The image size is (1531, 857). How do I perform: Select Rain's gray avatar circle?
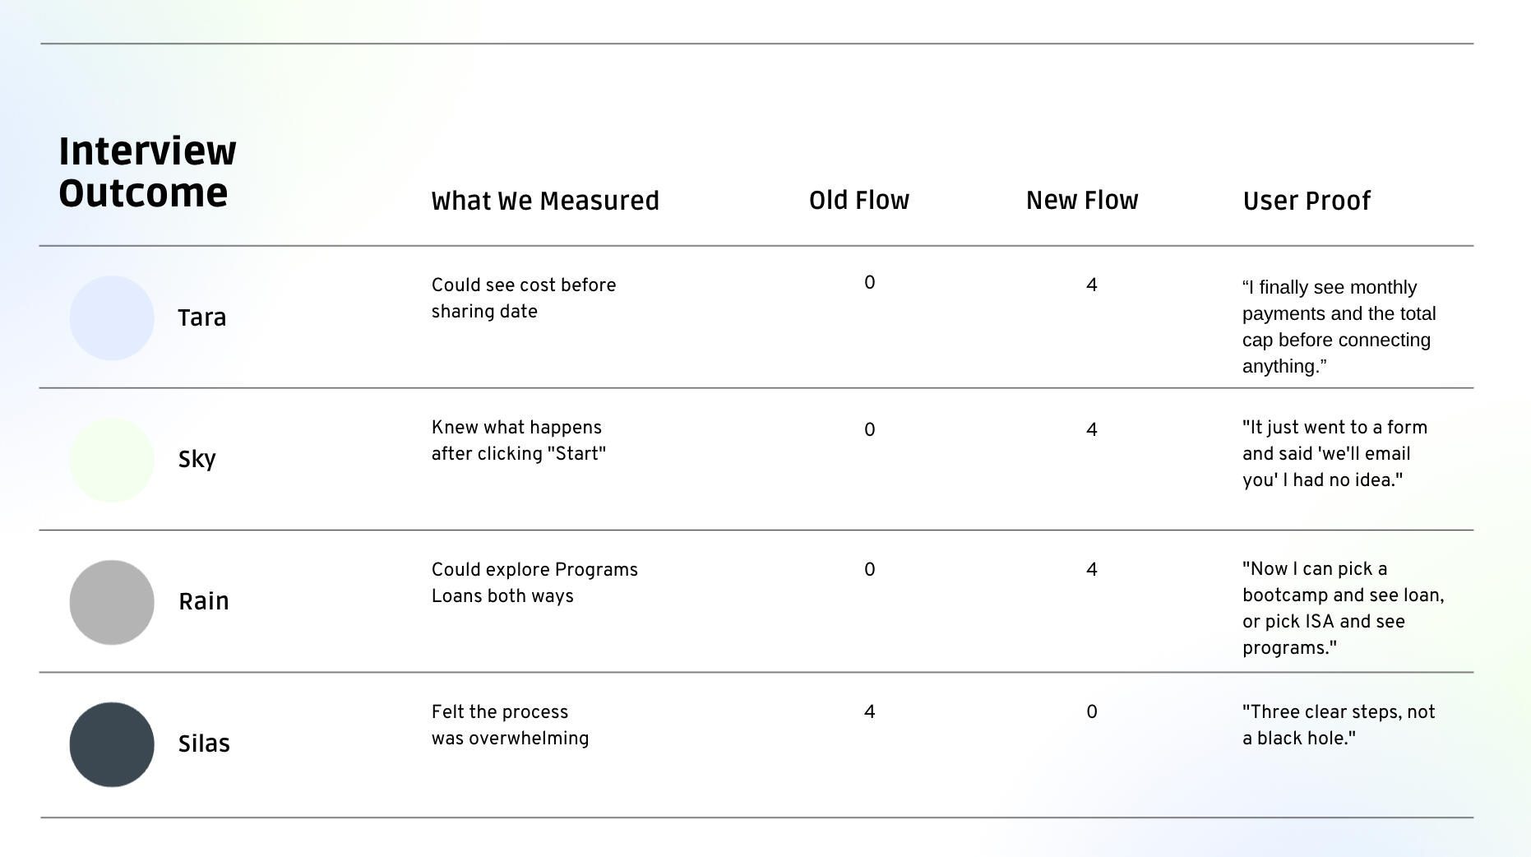tap(112, 602)
